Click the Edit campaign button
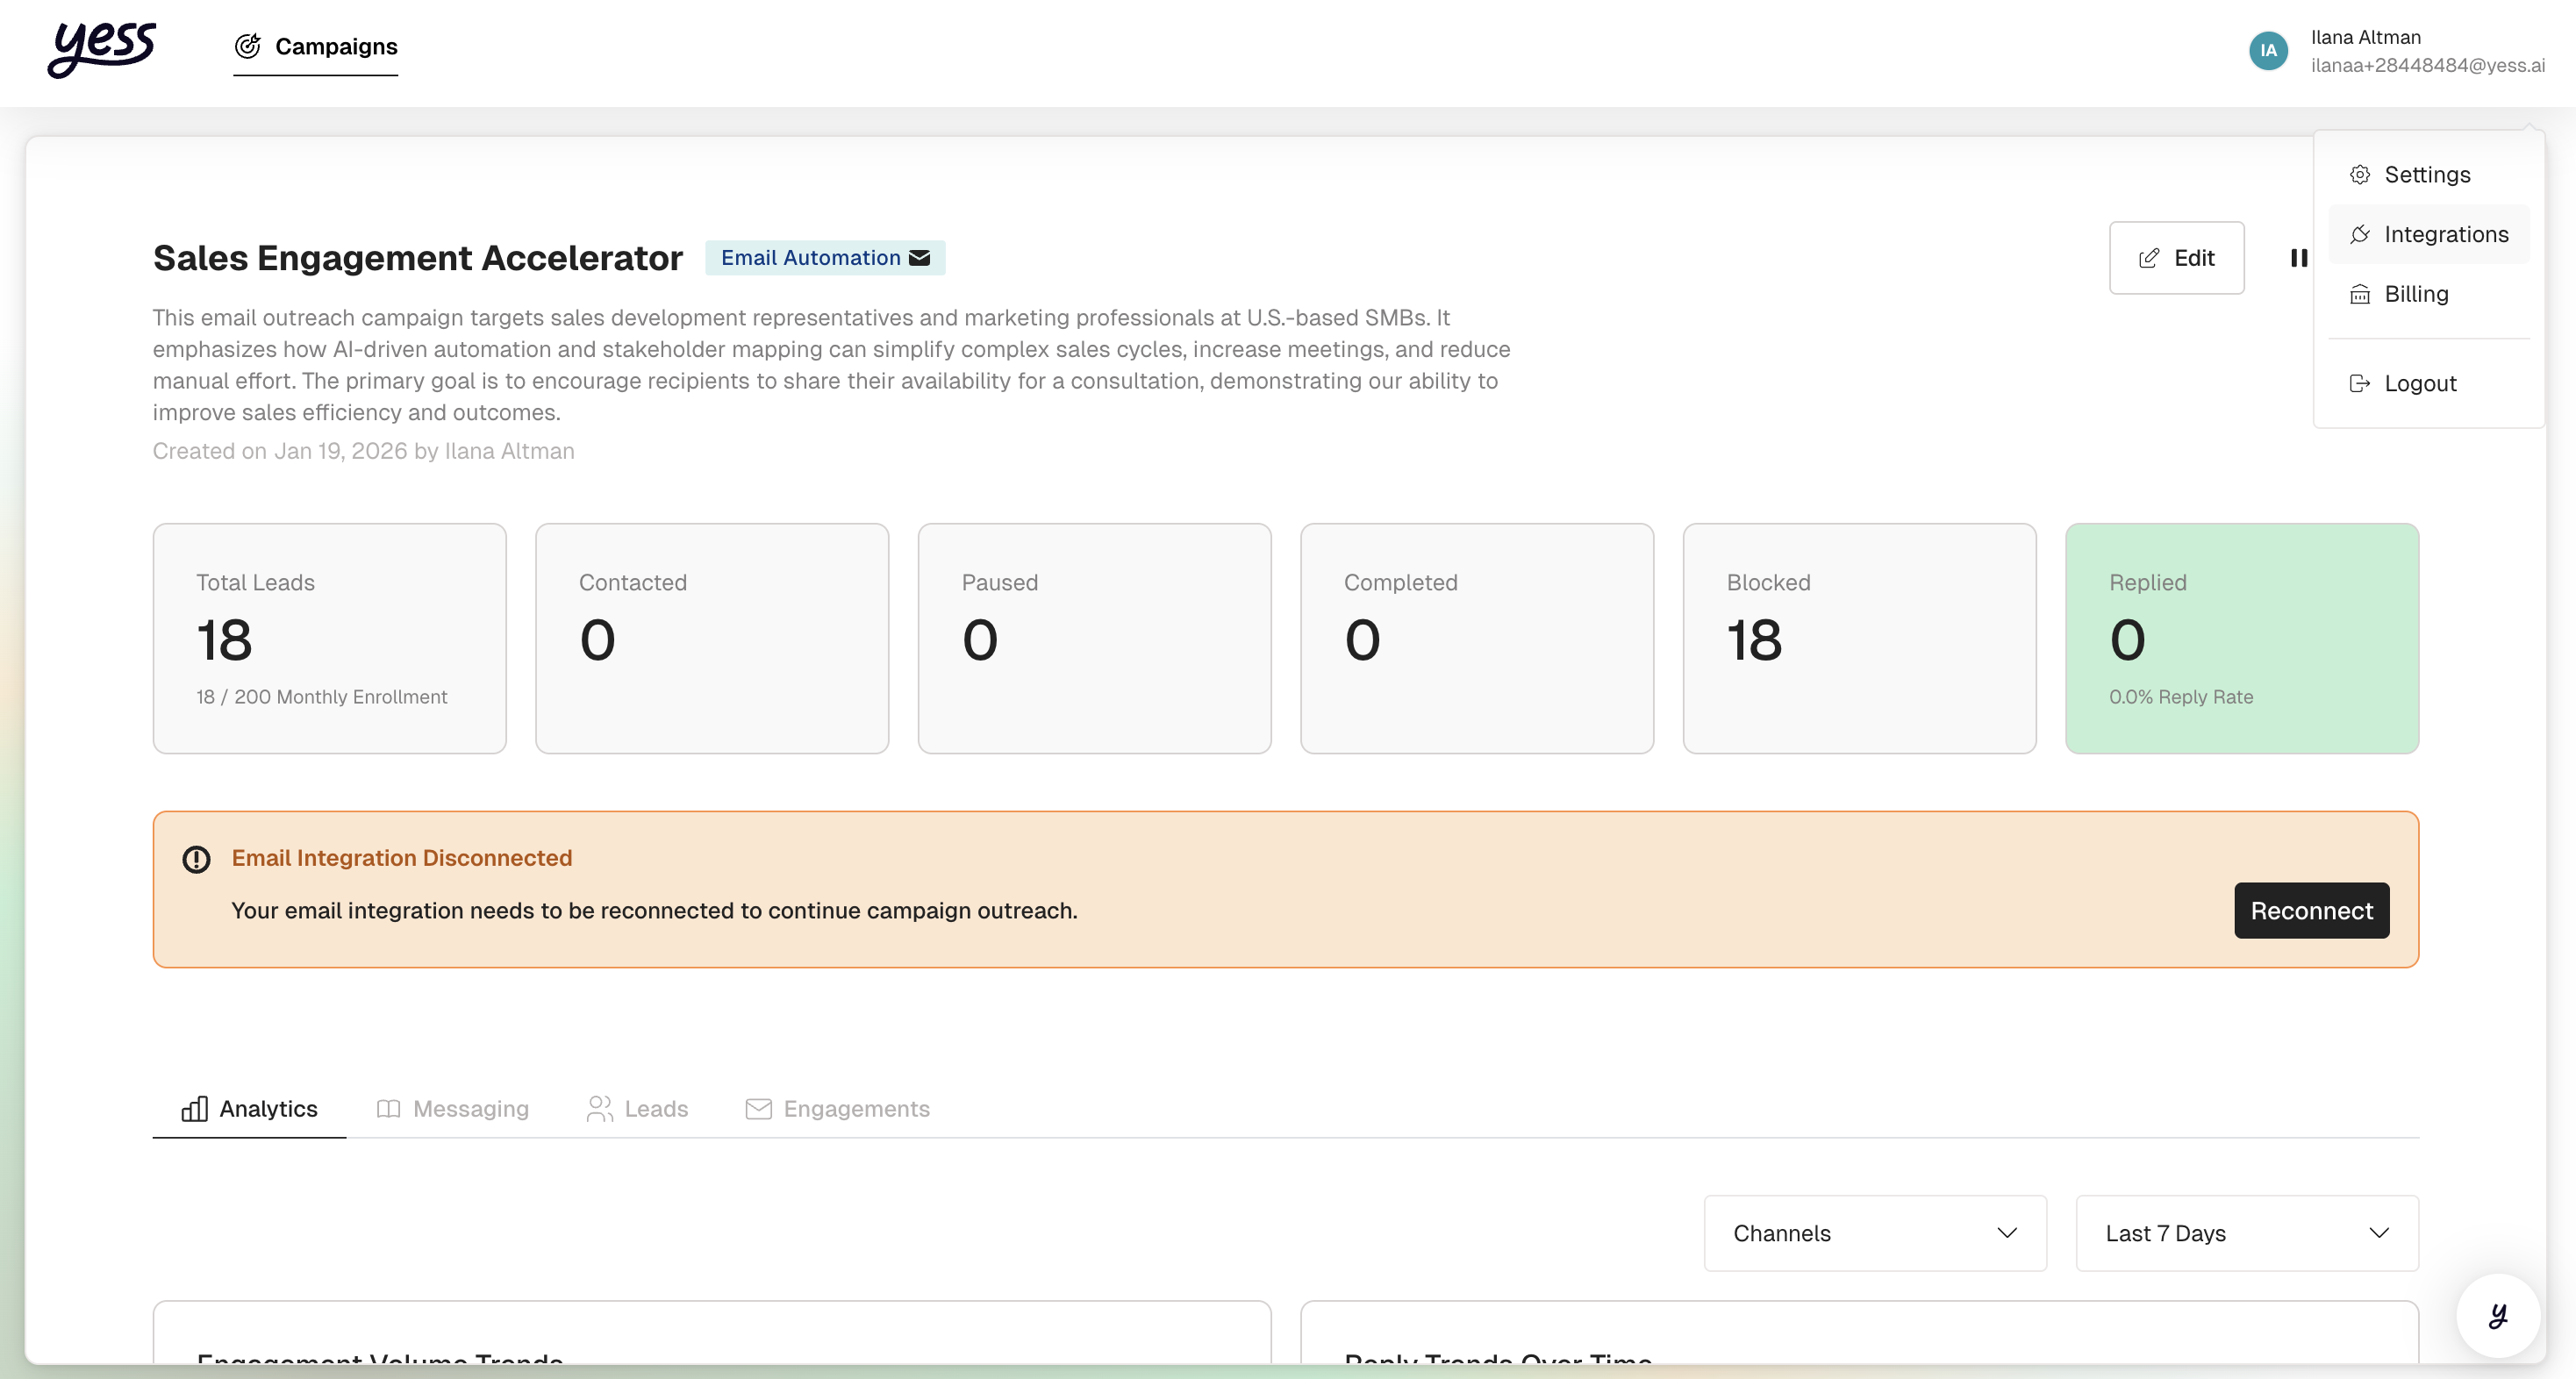The height and width of the screenshot is (1379, 2576). 2176,258
